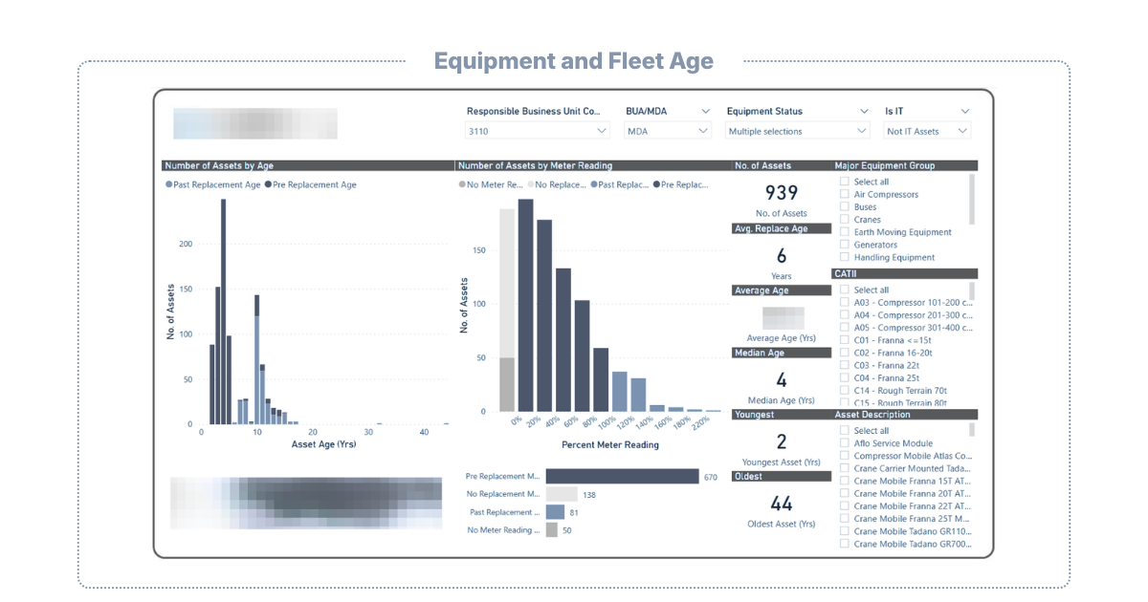
Task: Click the CATII list scrollbar
Action: pyautogui.click(x=973, y=291)
